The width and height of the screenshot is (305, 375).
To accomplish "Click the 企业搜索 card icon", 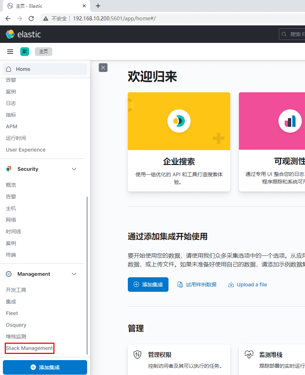I will tap(179, 121).
